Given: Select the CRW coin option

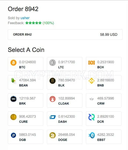Looking at the screenshot, I should [104, 100].
